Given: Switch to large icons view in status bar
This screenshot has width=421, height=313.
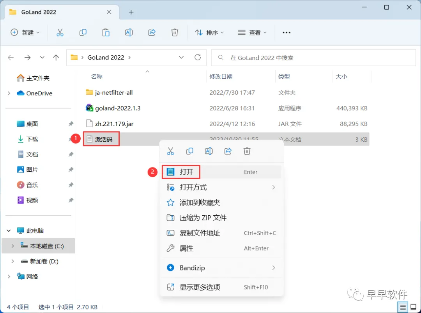Looking at the screenshot, I should click(x=414, y=307).
